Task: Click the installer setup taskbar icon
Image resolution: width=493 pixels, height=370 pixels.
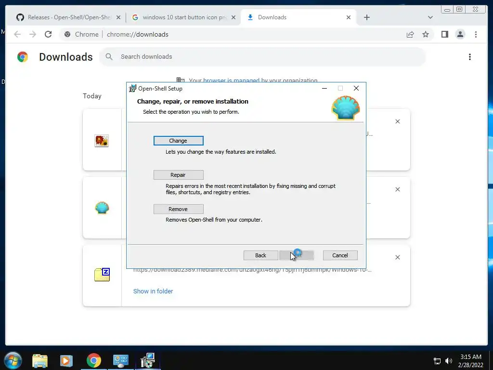Action: [x=148, y=360]
